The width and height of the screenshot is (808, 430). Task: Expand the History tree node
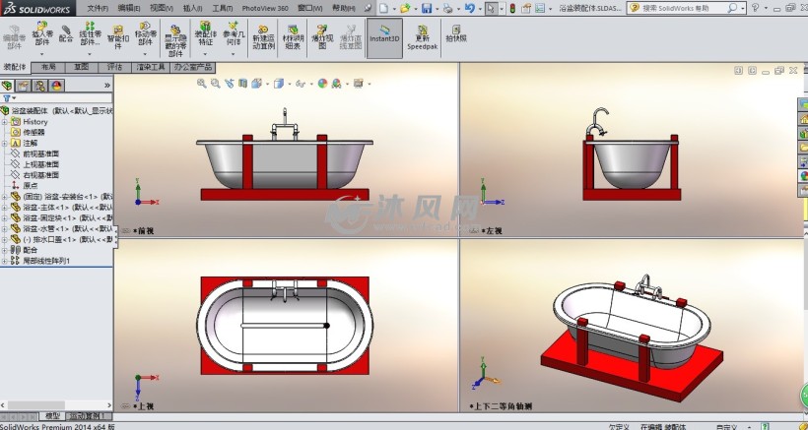tap(5, 122)
